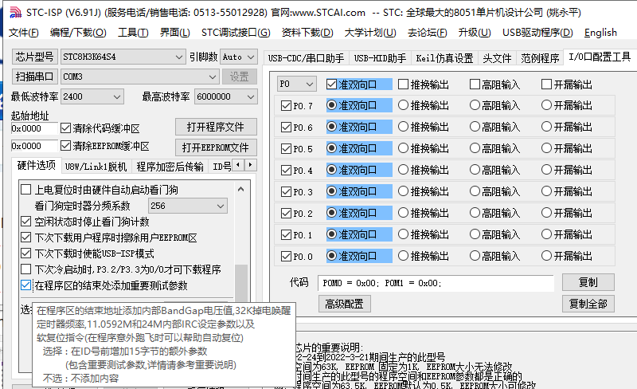Toggle 清除代码缓冲区 checkbox
Image resolution: width=637 pixels, height=389 pixels.
pos(65,128)
